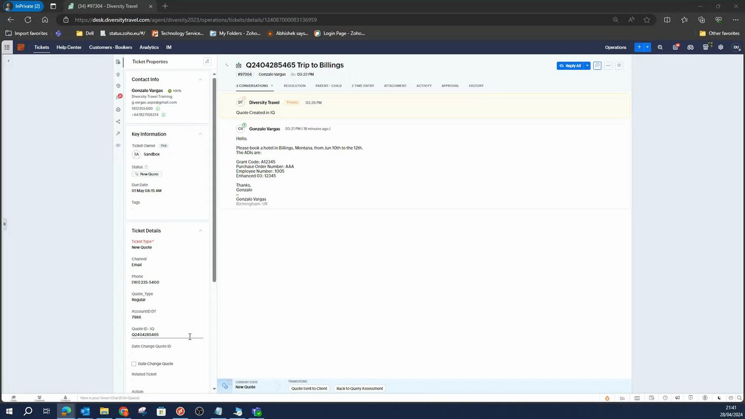Tick the Date Change Quote checkbox

coord(134,364)
